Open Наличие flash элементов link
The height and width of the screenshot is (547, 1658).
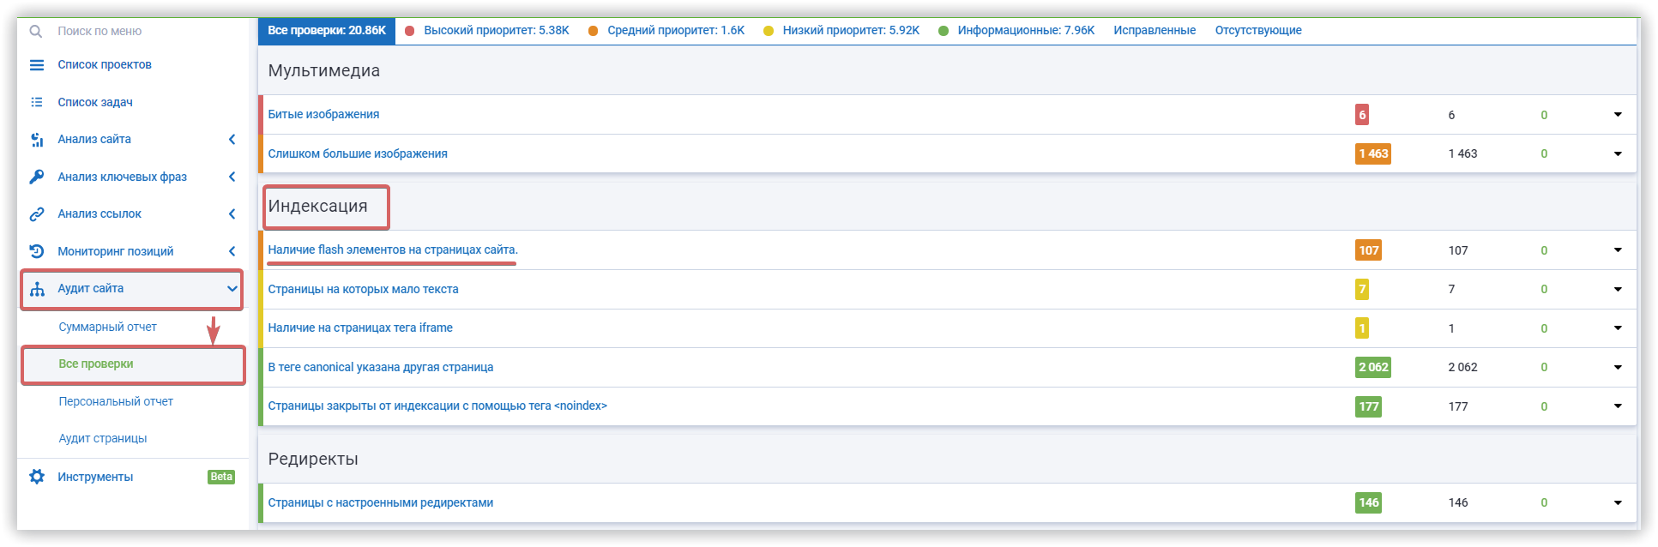[x=393, y=250]
